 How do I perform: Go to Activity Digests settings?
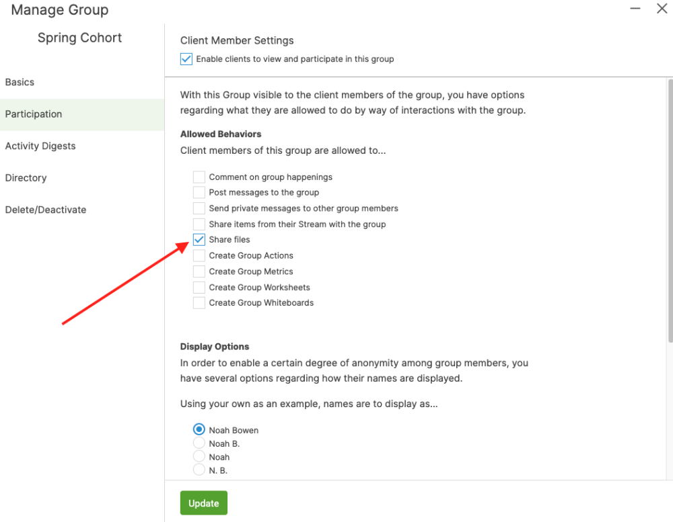[40, 146]
